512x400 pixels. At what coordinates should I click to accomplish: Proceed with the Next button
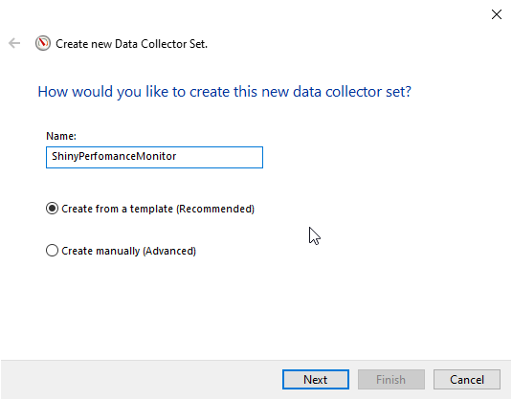point(316,380)
